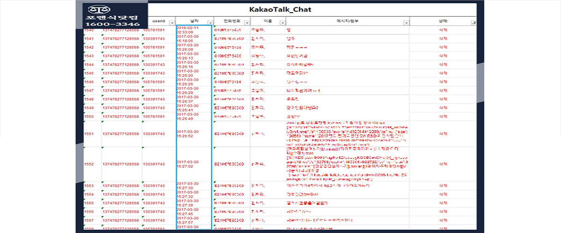The height and width of the screenshot is (233, 561).
Task: Select date cell 2017-03-30 15:26:20
Action: [x=194, y=73]
